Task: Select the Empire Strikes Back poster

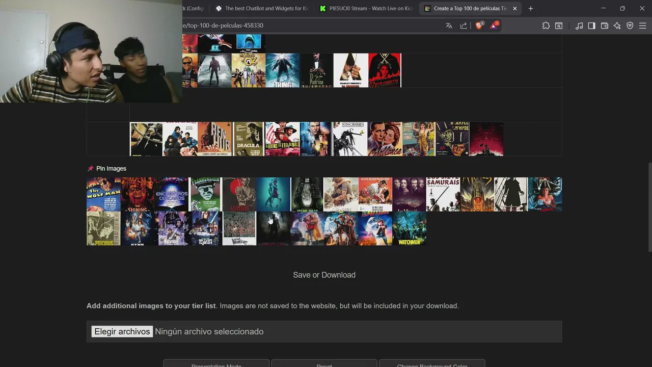Action: pos(172,228)
